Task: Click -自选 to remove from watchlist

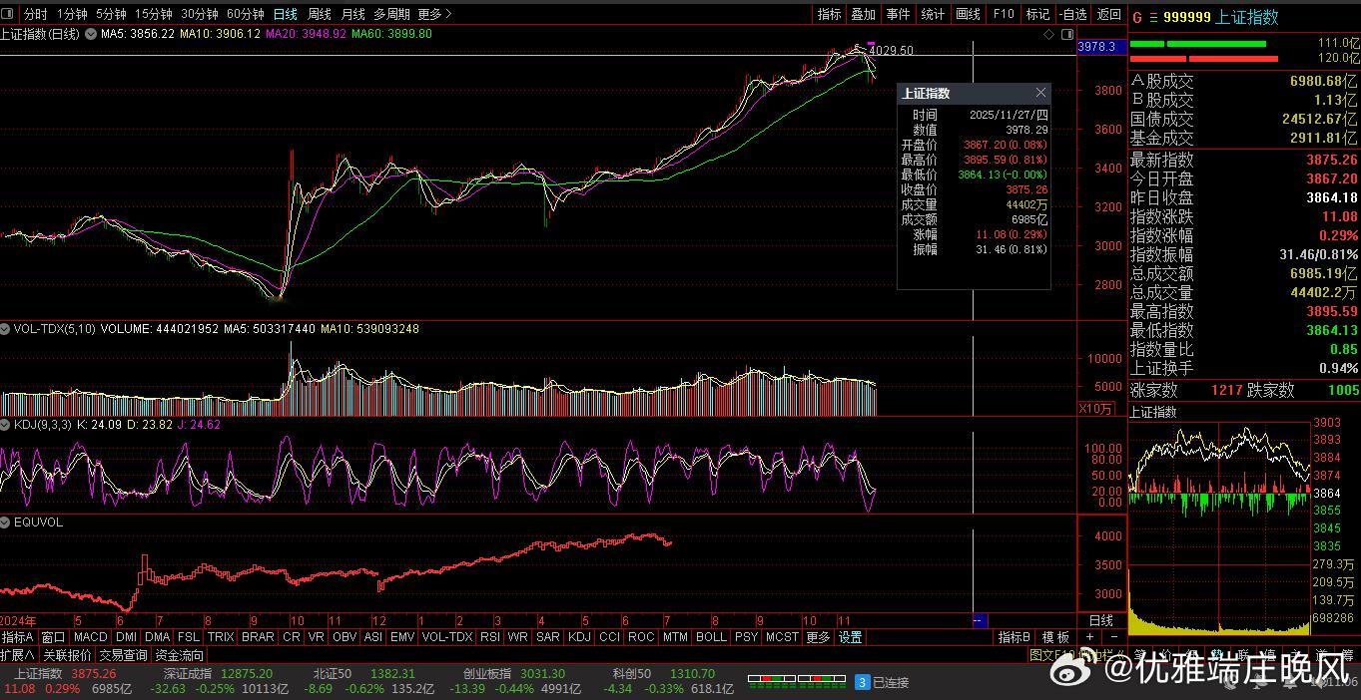Action: (1073, 14)
